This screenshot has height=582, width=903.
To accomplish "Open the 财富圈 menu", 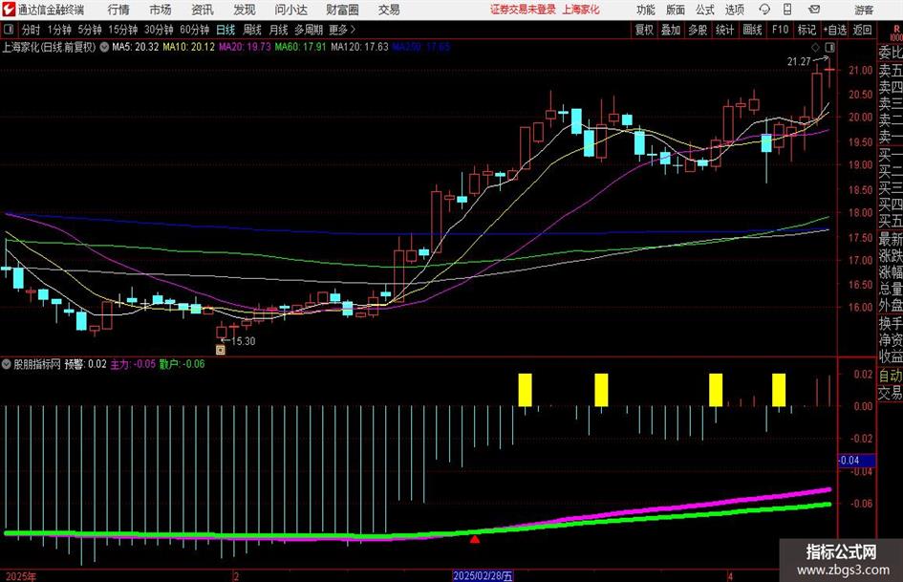I will (x=342, y=10).
